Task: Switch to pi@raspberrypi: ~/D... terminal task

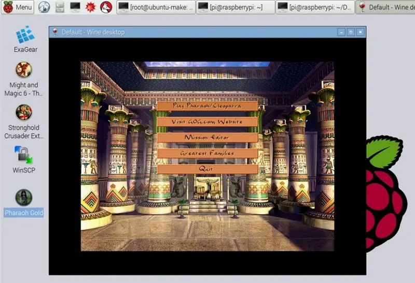Action: pos(315,7)
